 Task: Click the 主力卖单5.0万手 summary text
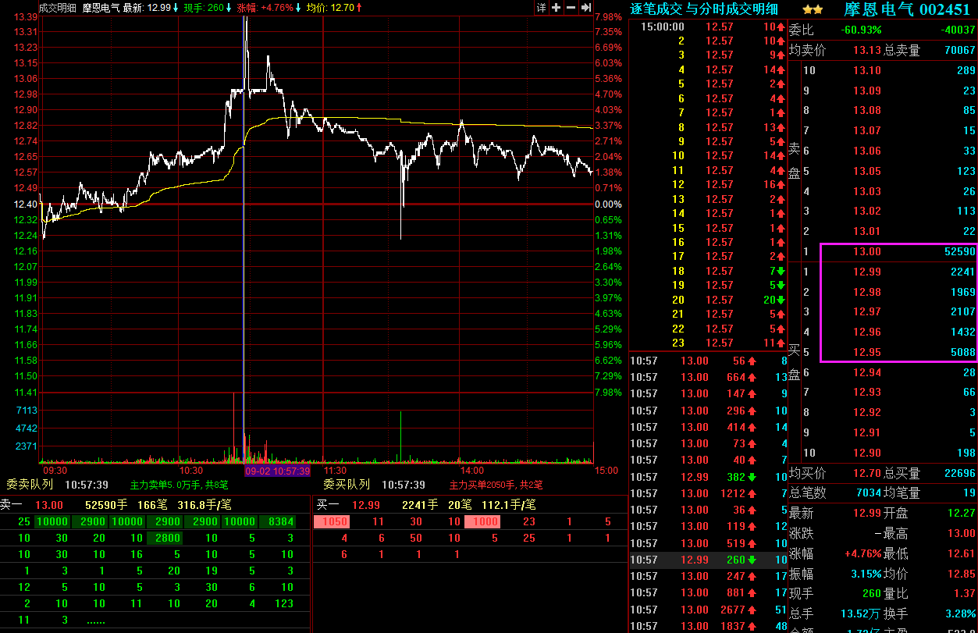point(180,485)
